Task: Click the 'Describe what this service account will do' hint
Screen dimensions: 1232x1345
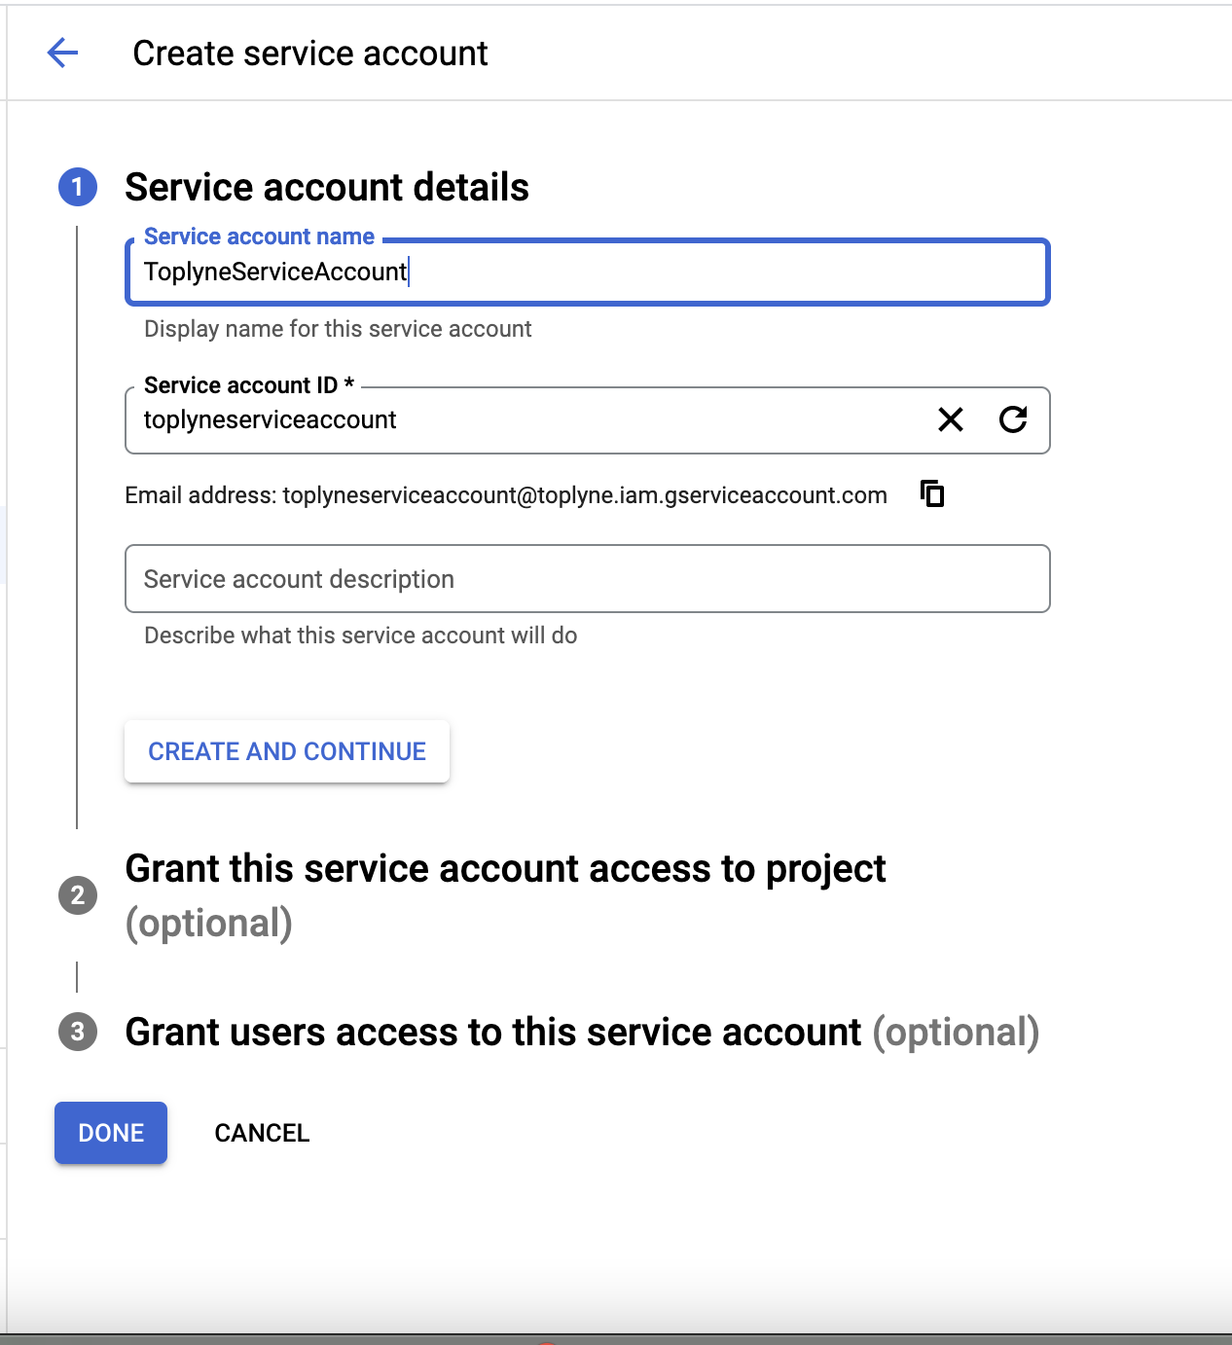Action: [361, 636]
